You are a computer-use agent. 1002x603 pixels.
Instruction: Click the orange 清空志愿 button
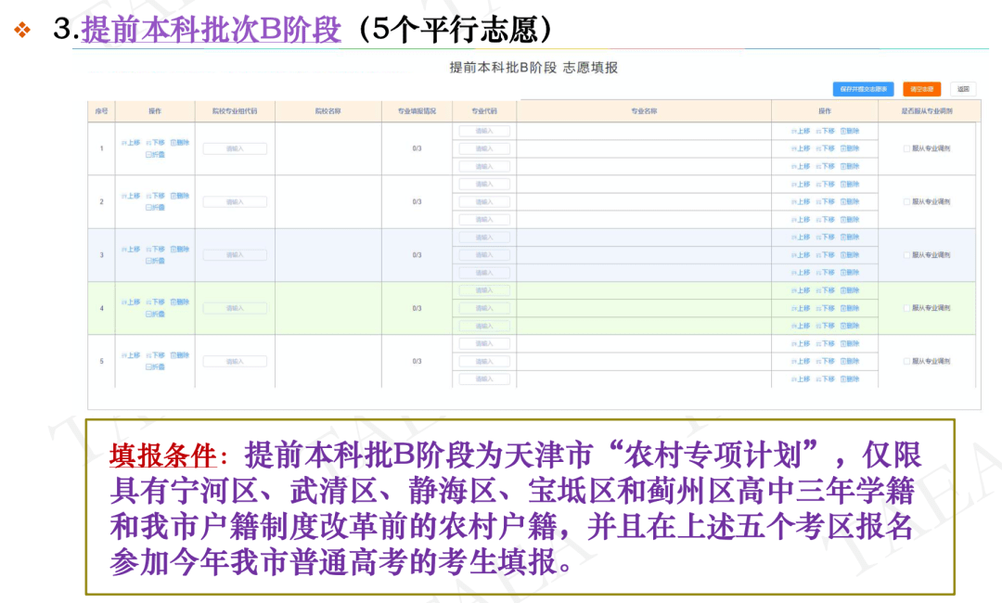coord(921,89)
